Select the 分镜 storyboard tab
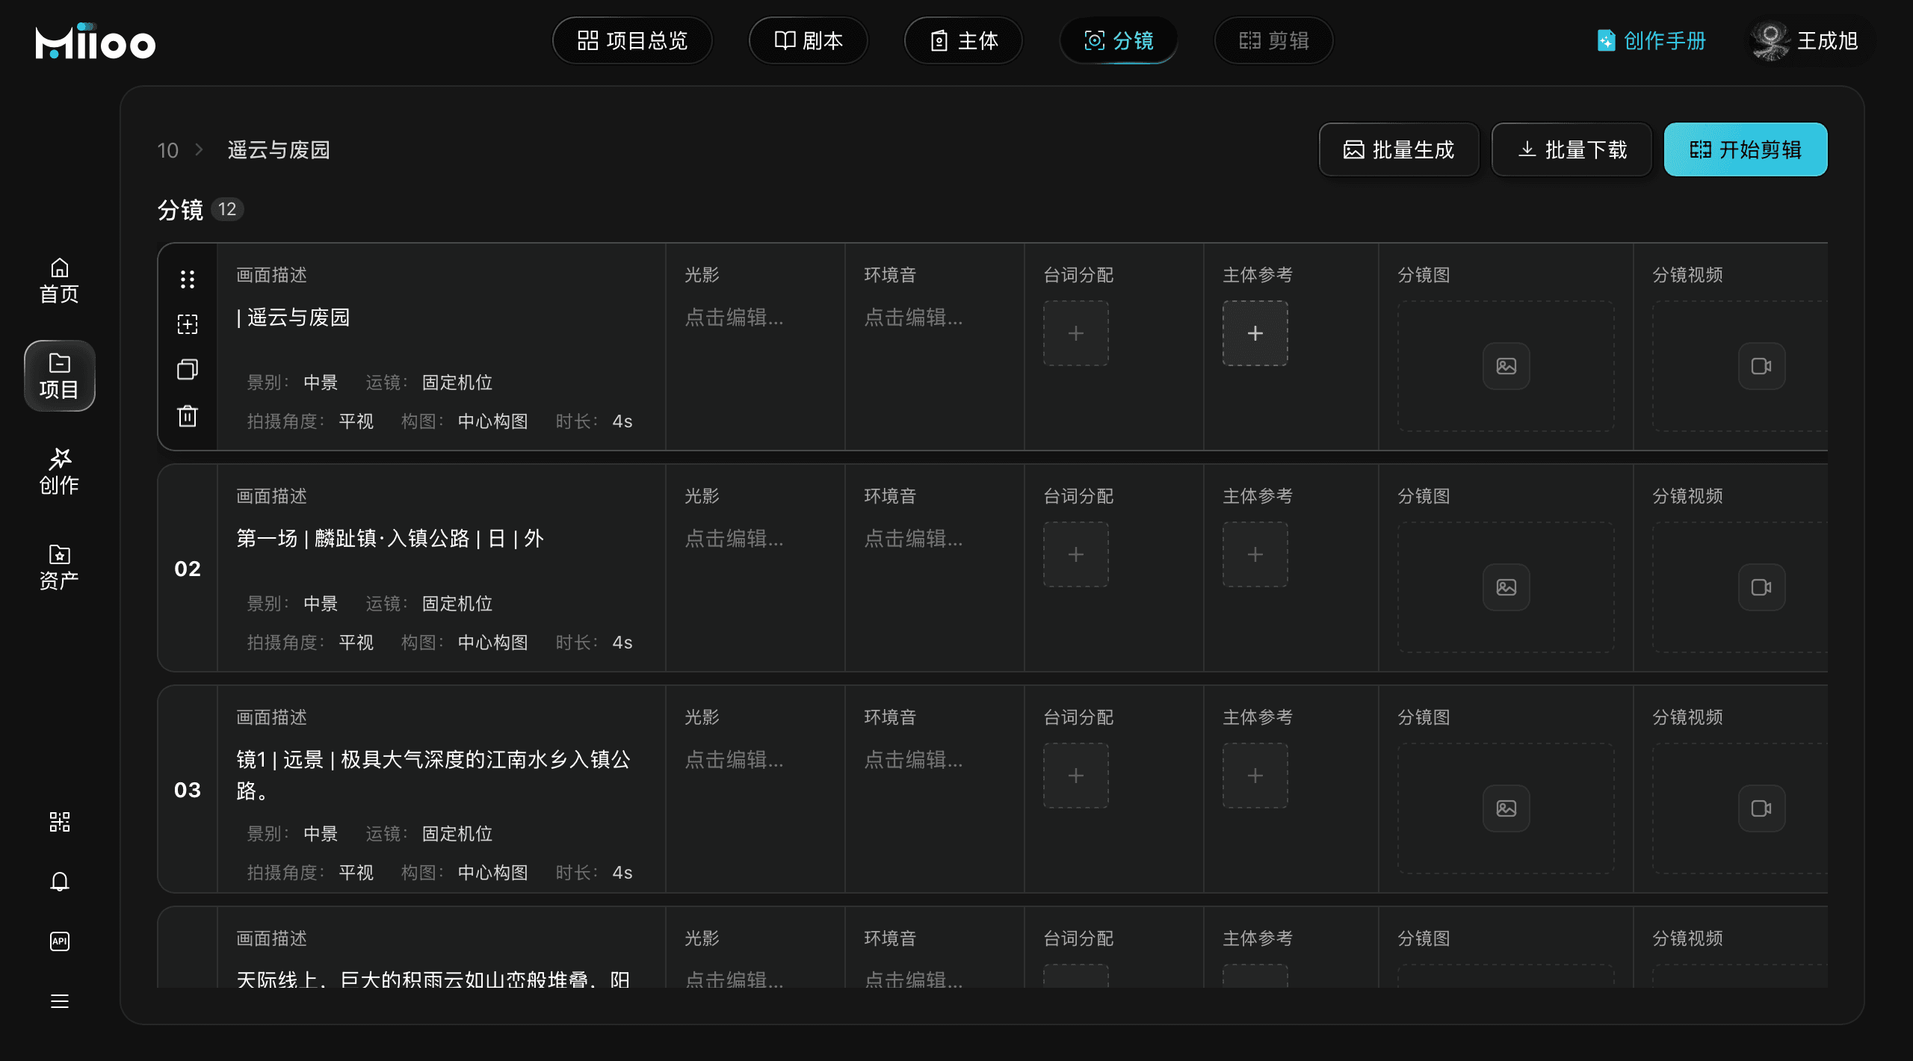 click(1119, 40)
